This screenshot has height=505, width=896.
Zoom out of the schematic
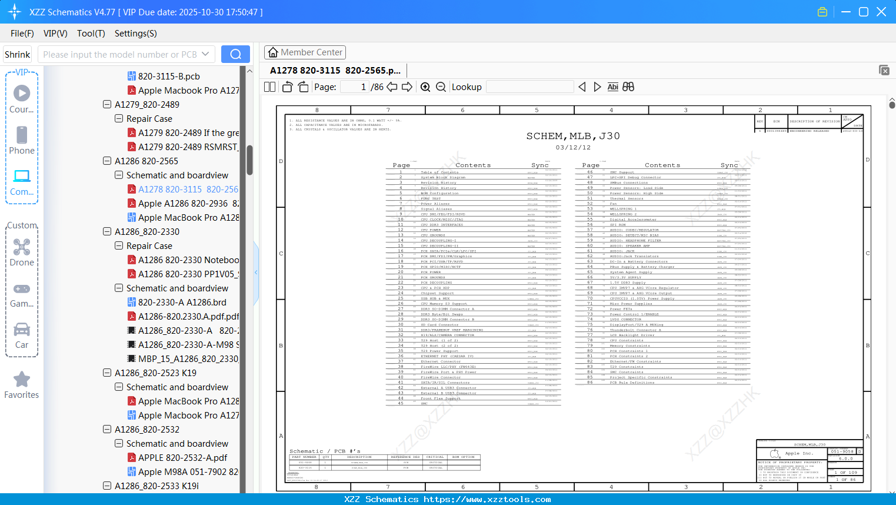(x=441, y=87)
